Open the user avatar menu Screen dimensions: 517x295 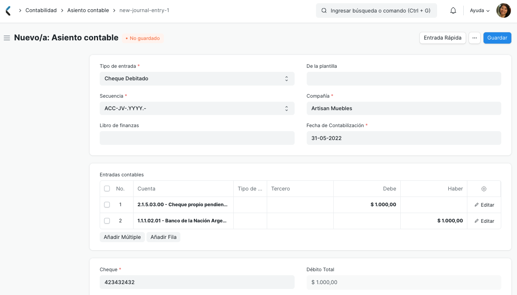pos(504,10)
